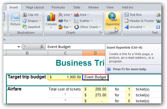Screen dimensions: 167x109
Task: Click the fx Insert Function button
Action: tap(42, 47)
